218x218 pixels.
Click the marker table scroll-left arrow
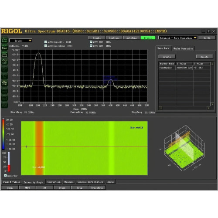click(x=160, y=108)
